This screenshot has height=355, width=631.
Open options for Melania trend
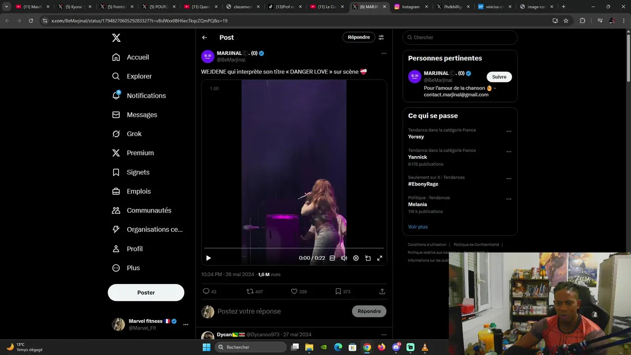click(x=509, y=199)
